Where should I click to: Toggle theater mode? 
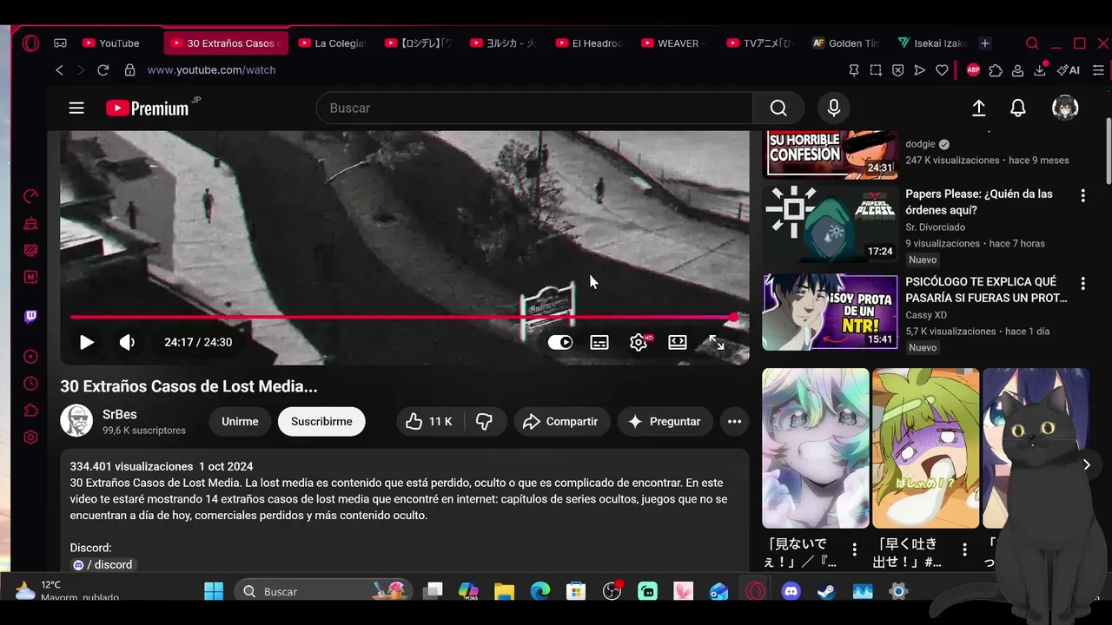pos(678,342)
